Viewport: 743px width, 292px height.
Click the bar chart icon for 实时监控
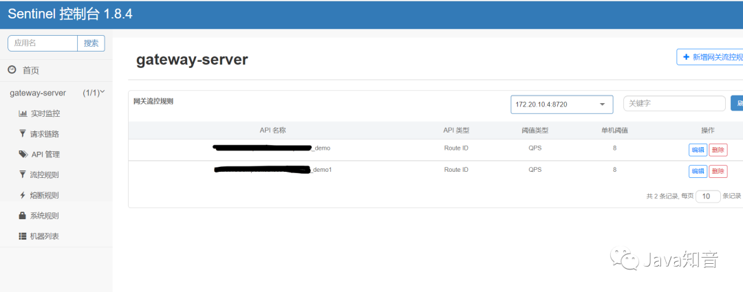[22, 113]
